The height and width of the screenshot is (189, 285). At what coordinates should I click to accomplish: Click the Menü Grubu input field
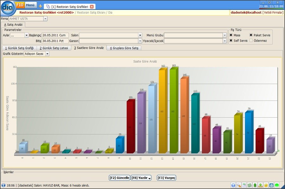(193, 35)
